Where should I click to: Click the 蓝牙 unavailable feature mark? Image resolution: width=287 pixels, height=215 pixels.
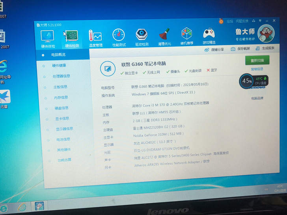click(212, 70)
